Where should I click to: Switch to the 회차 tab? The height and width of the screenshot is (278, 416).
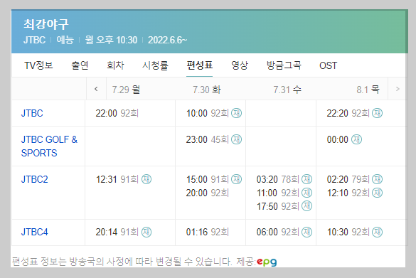pyautogui.click(x=115, y=65)
